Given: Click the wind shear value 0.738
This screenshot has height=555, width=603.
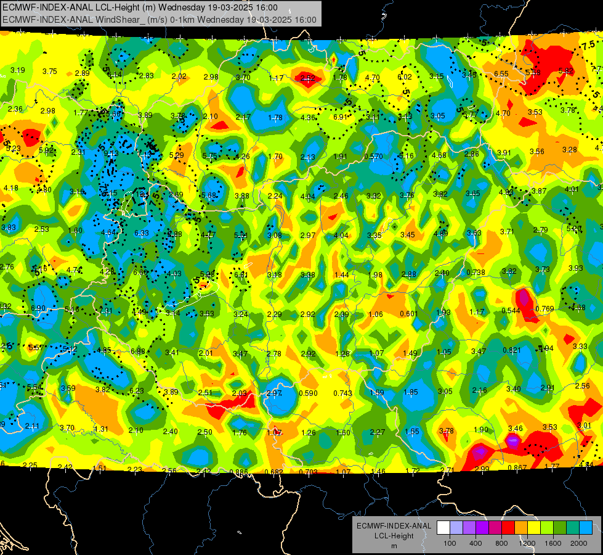Looking at the screenshot, I should (x=476, y=273).
